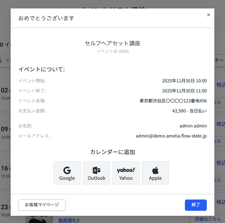Click the 東京都渋谷区 venue address
Image resolution: width=225 pixels, height=223 pixels.
coord(173,101)
